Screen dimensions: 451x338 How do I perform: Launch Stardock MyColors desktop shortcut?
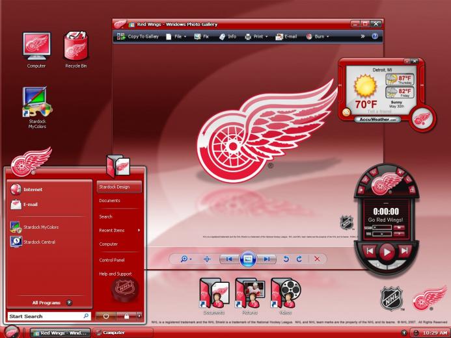pyautogui.click(x=37, y=107)
